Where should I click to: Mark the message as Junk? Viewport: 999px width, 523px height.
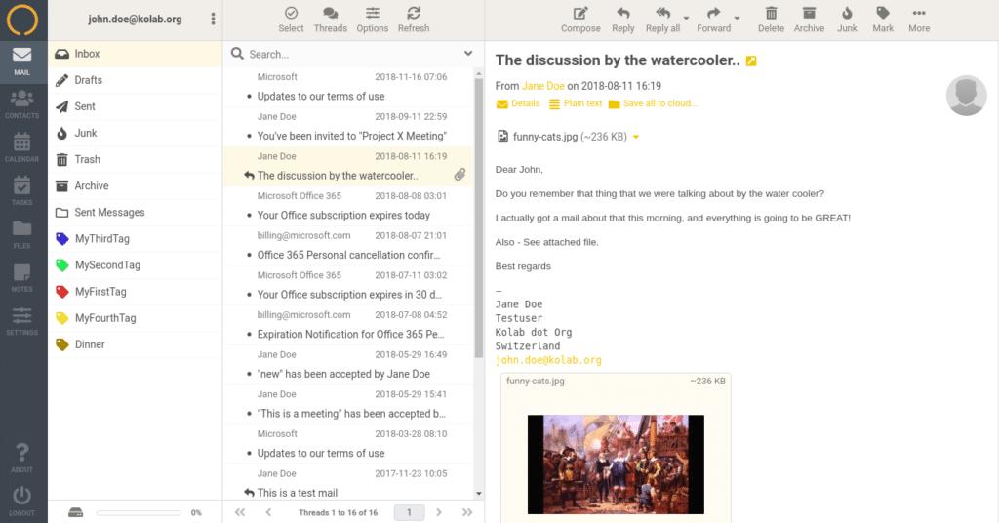point(847,19)
